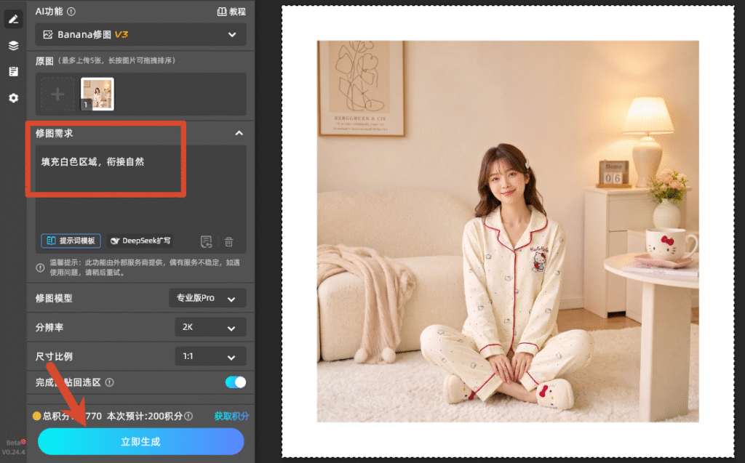745x463 pixels.
Task: Open the 教程 tutorial book link
Action: tap(231, 12)
